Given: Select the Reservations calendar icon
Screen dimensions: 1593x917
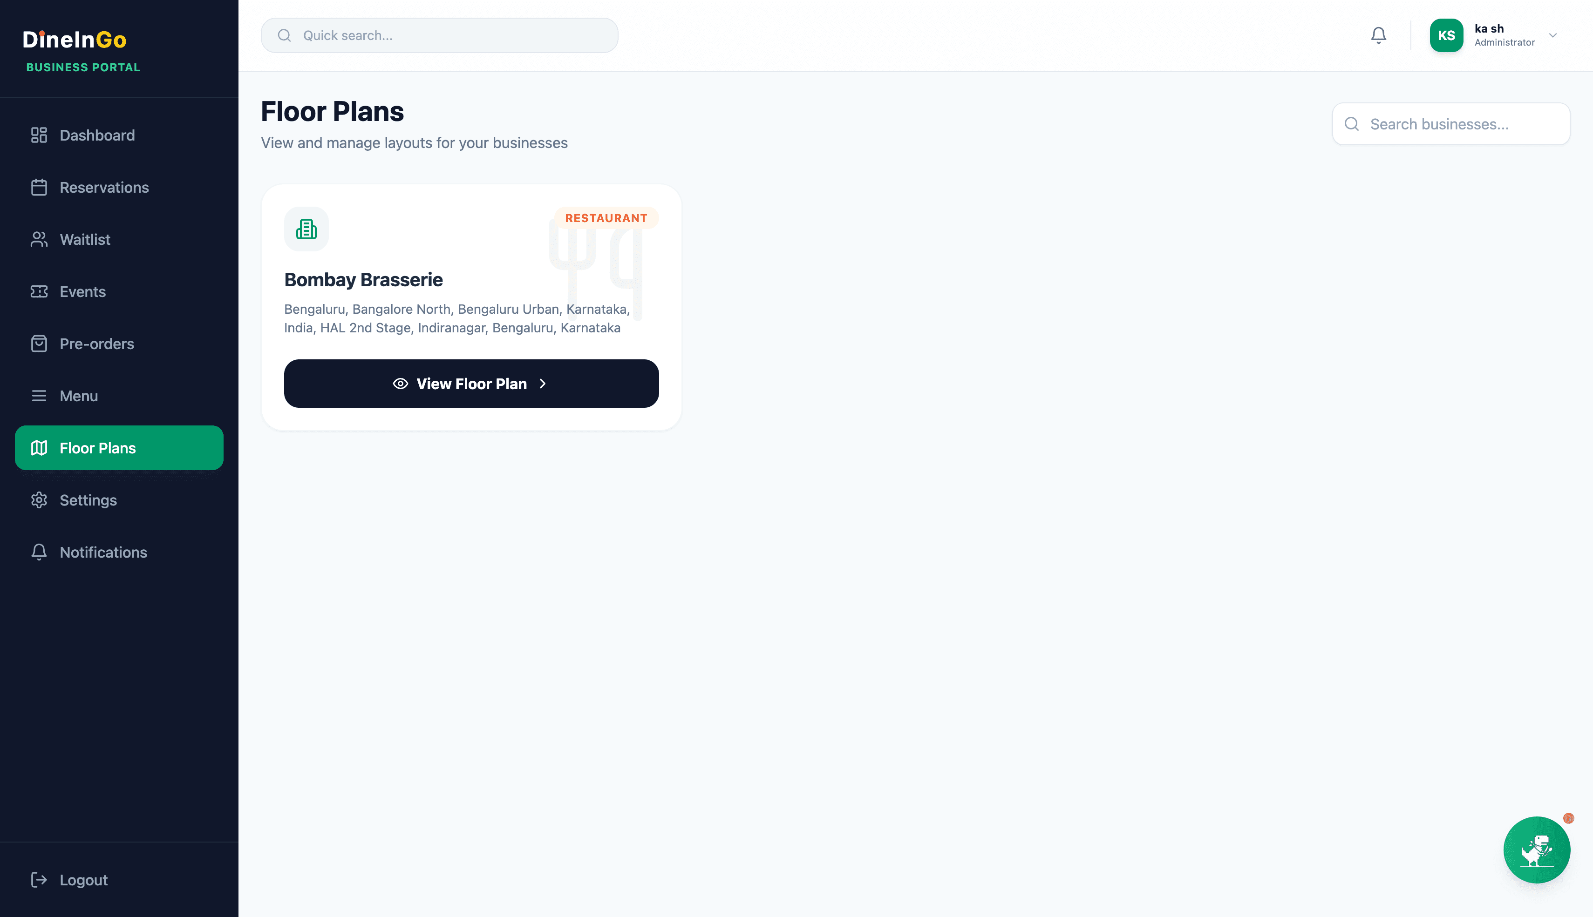Looking at the screenshot, I should coord(39,187).
